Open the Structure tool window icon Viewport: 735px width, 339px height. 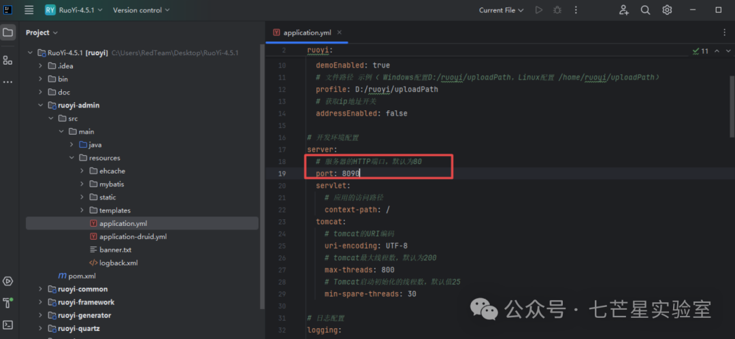[7, 60]
